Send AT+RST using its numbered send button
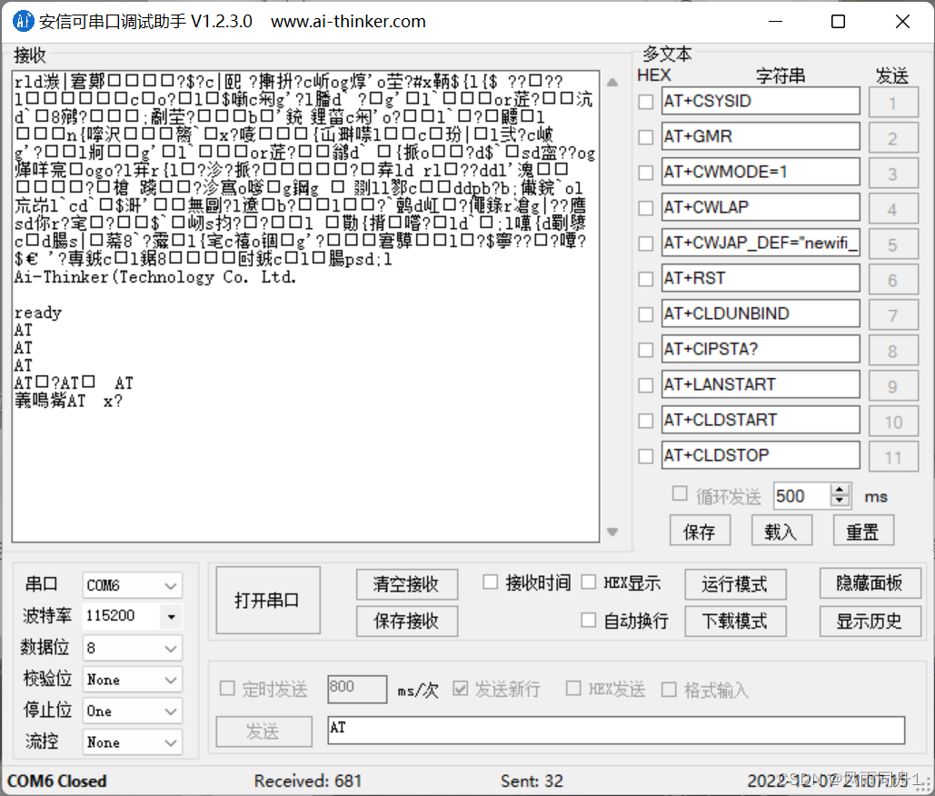 (x=893, y=278)
